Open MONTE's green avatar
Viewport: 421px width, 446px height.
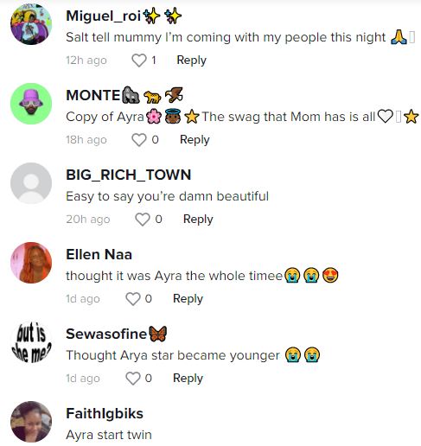(31, 104)
